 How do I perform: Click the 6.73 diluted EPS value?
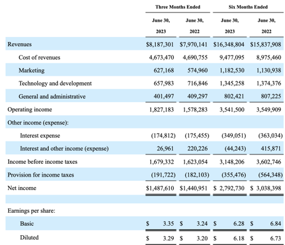click(x=276, y=238)
